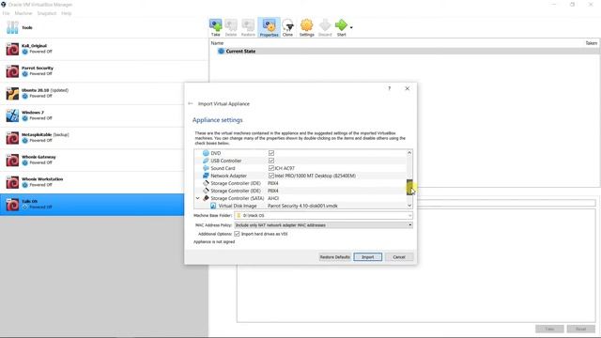Click the Intel PRO/1000 MT Desktop value
The width and height of the screenshot is (601, 338).
point(316,176)
